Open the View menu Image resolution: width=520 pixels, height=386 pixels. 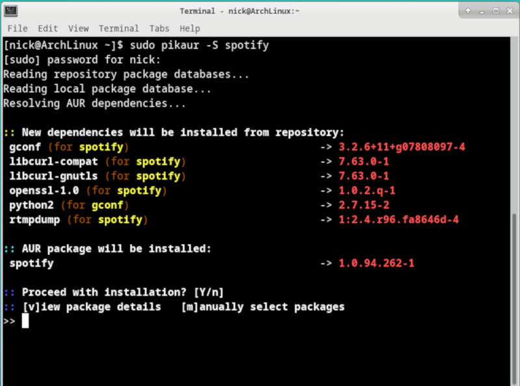(77, 28)
